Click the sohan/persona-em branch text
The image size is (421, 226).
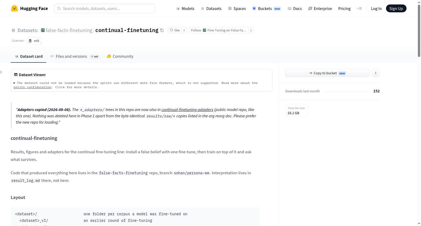(x=192, y=173)
